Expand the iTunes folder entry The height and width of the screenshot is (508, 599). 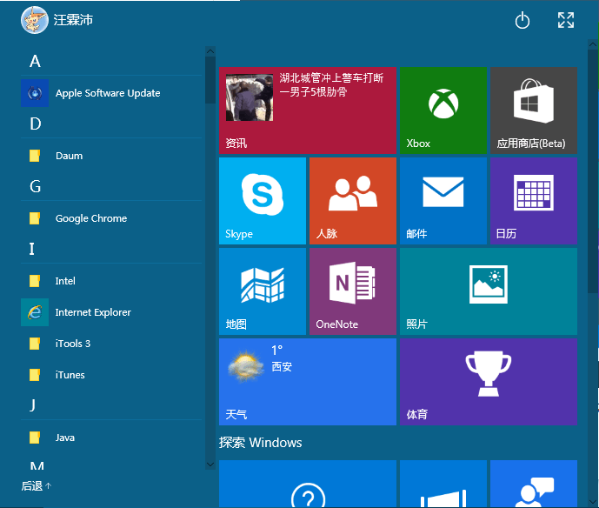pyautogui.click(x=70, y=375)
